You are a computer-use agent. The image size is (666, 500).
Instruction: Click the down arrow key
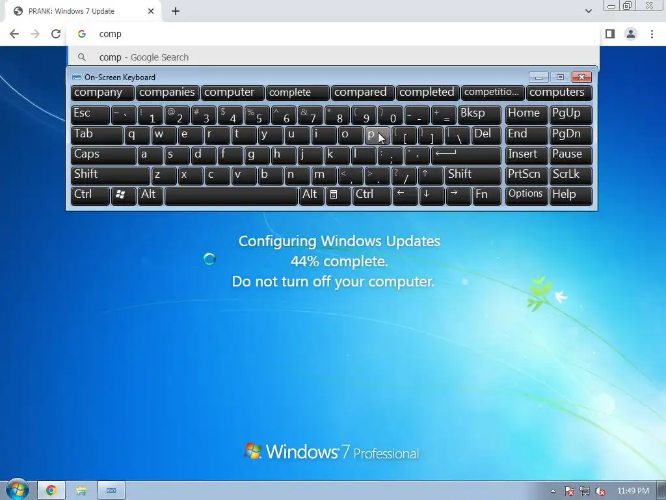[432, 196]
